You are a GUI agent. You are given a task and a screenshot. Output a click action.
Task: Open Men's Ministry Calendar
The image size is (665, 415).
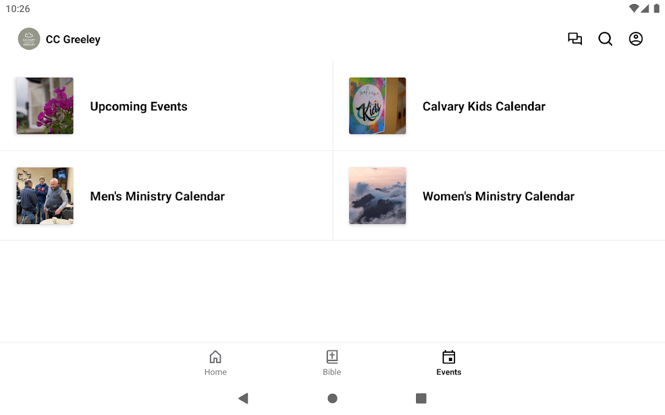(157, 196)
